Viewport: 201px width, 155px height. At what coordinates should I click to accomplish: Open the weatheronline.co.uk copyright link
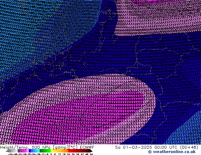[x=172, y=152]
